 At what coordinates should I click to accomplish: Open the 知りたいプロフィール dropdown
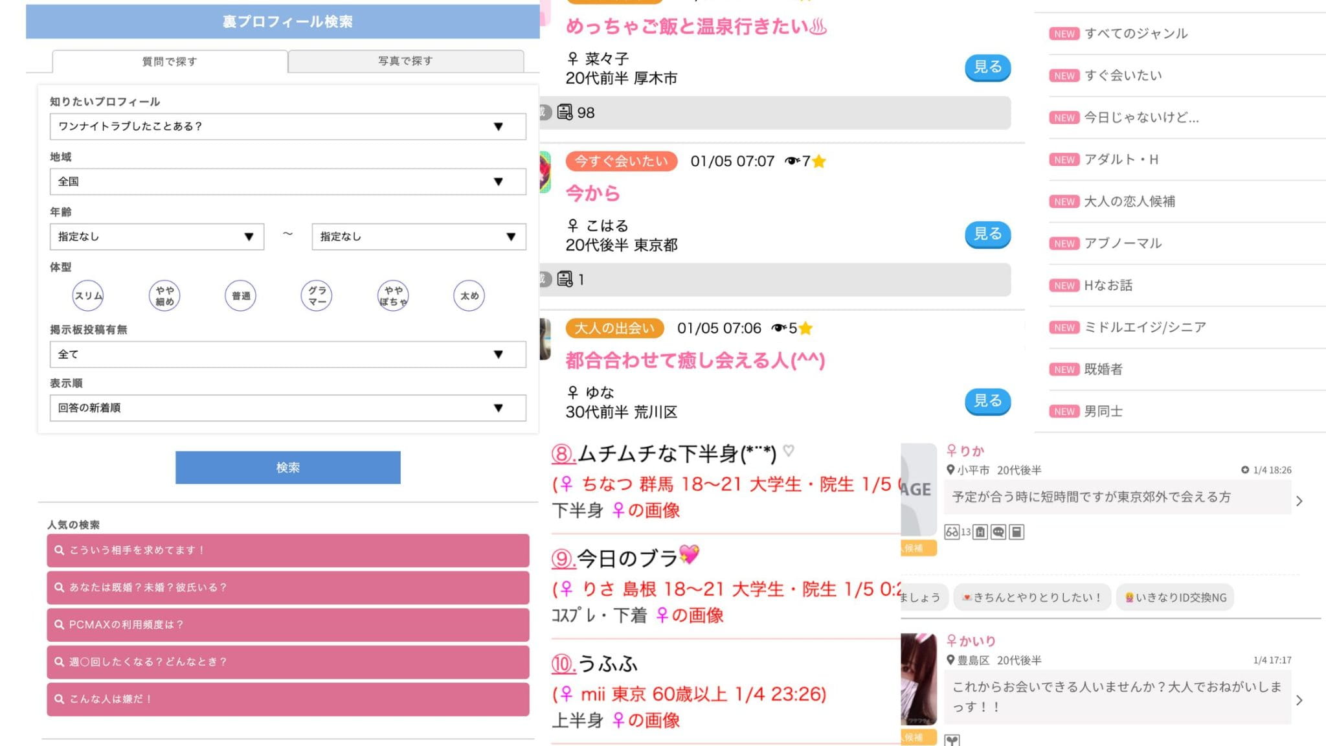coord(287,127)
